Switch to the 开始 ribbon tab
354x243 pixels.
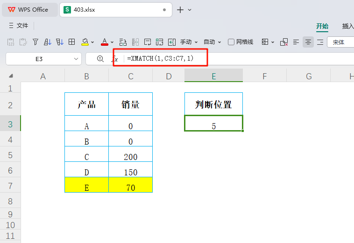coord(322,26)
